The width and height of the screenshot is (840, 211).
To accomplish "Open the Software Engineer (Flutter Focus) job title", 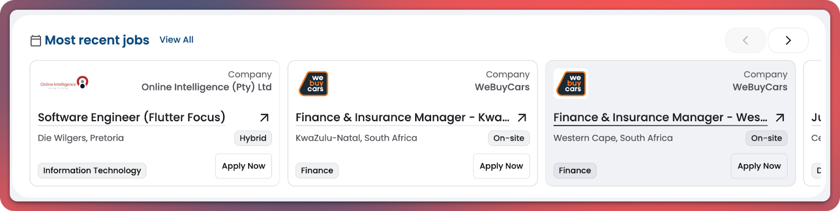I will [131, 117].
